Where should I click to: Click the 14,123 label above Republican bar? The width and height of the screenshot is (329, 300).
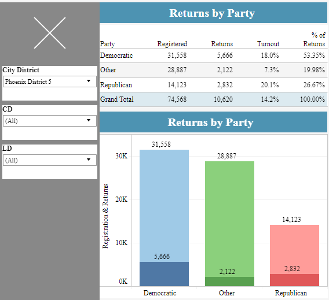coord(291,220)
